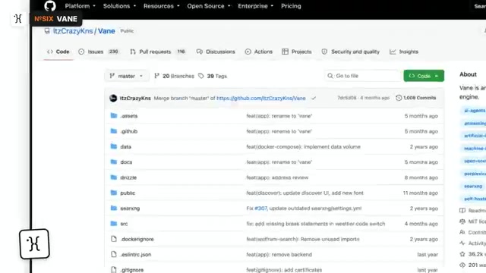
Task: Focus the Go to file search field
Action: (x=363, y=76)
